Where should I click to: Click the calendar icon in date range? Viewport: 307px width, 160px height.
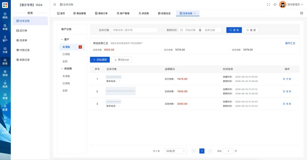181,30
